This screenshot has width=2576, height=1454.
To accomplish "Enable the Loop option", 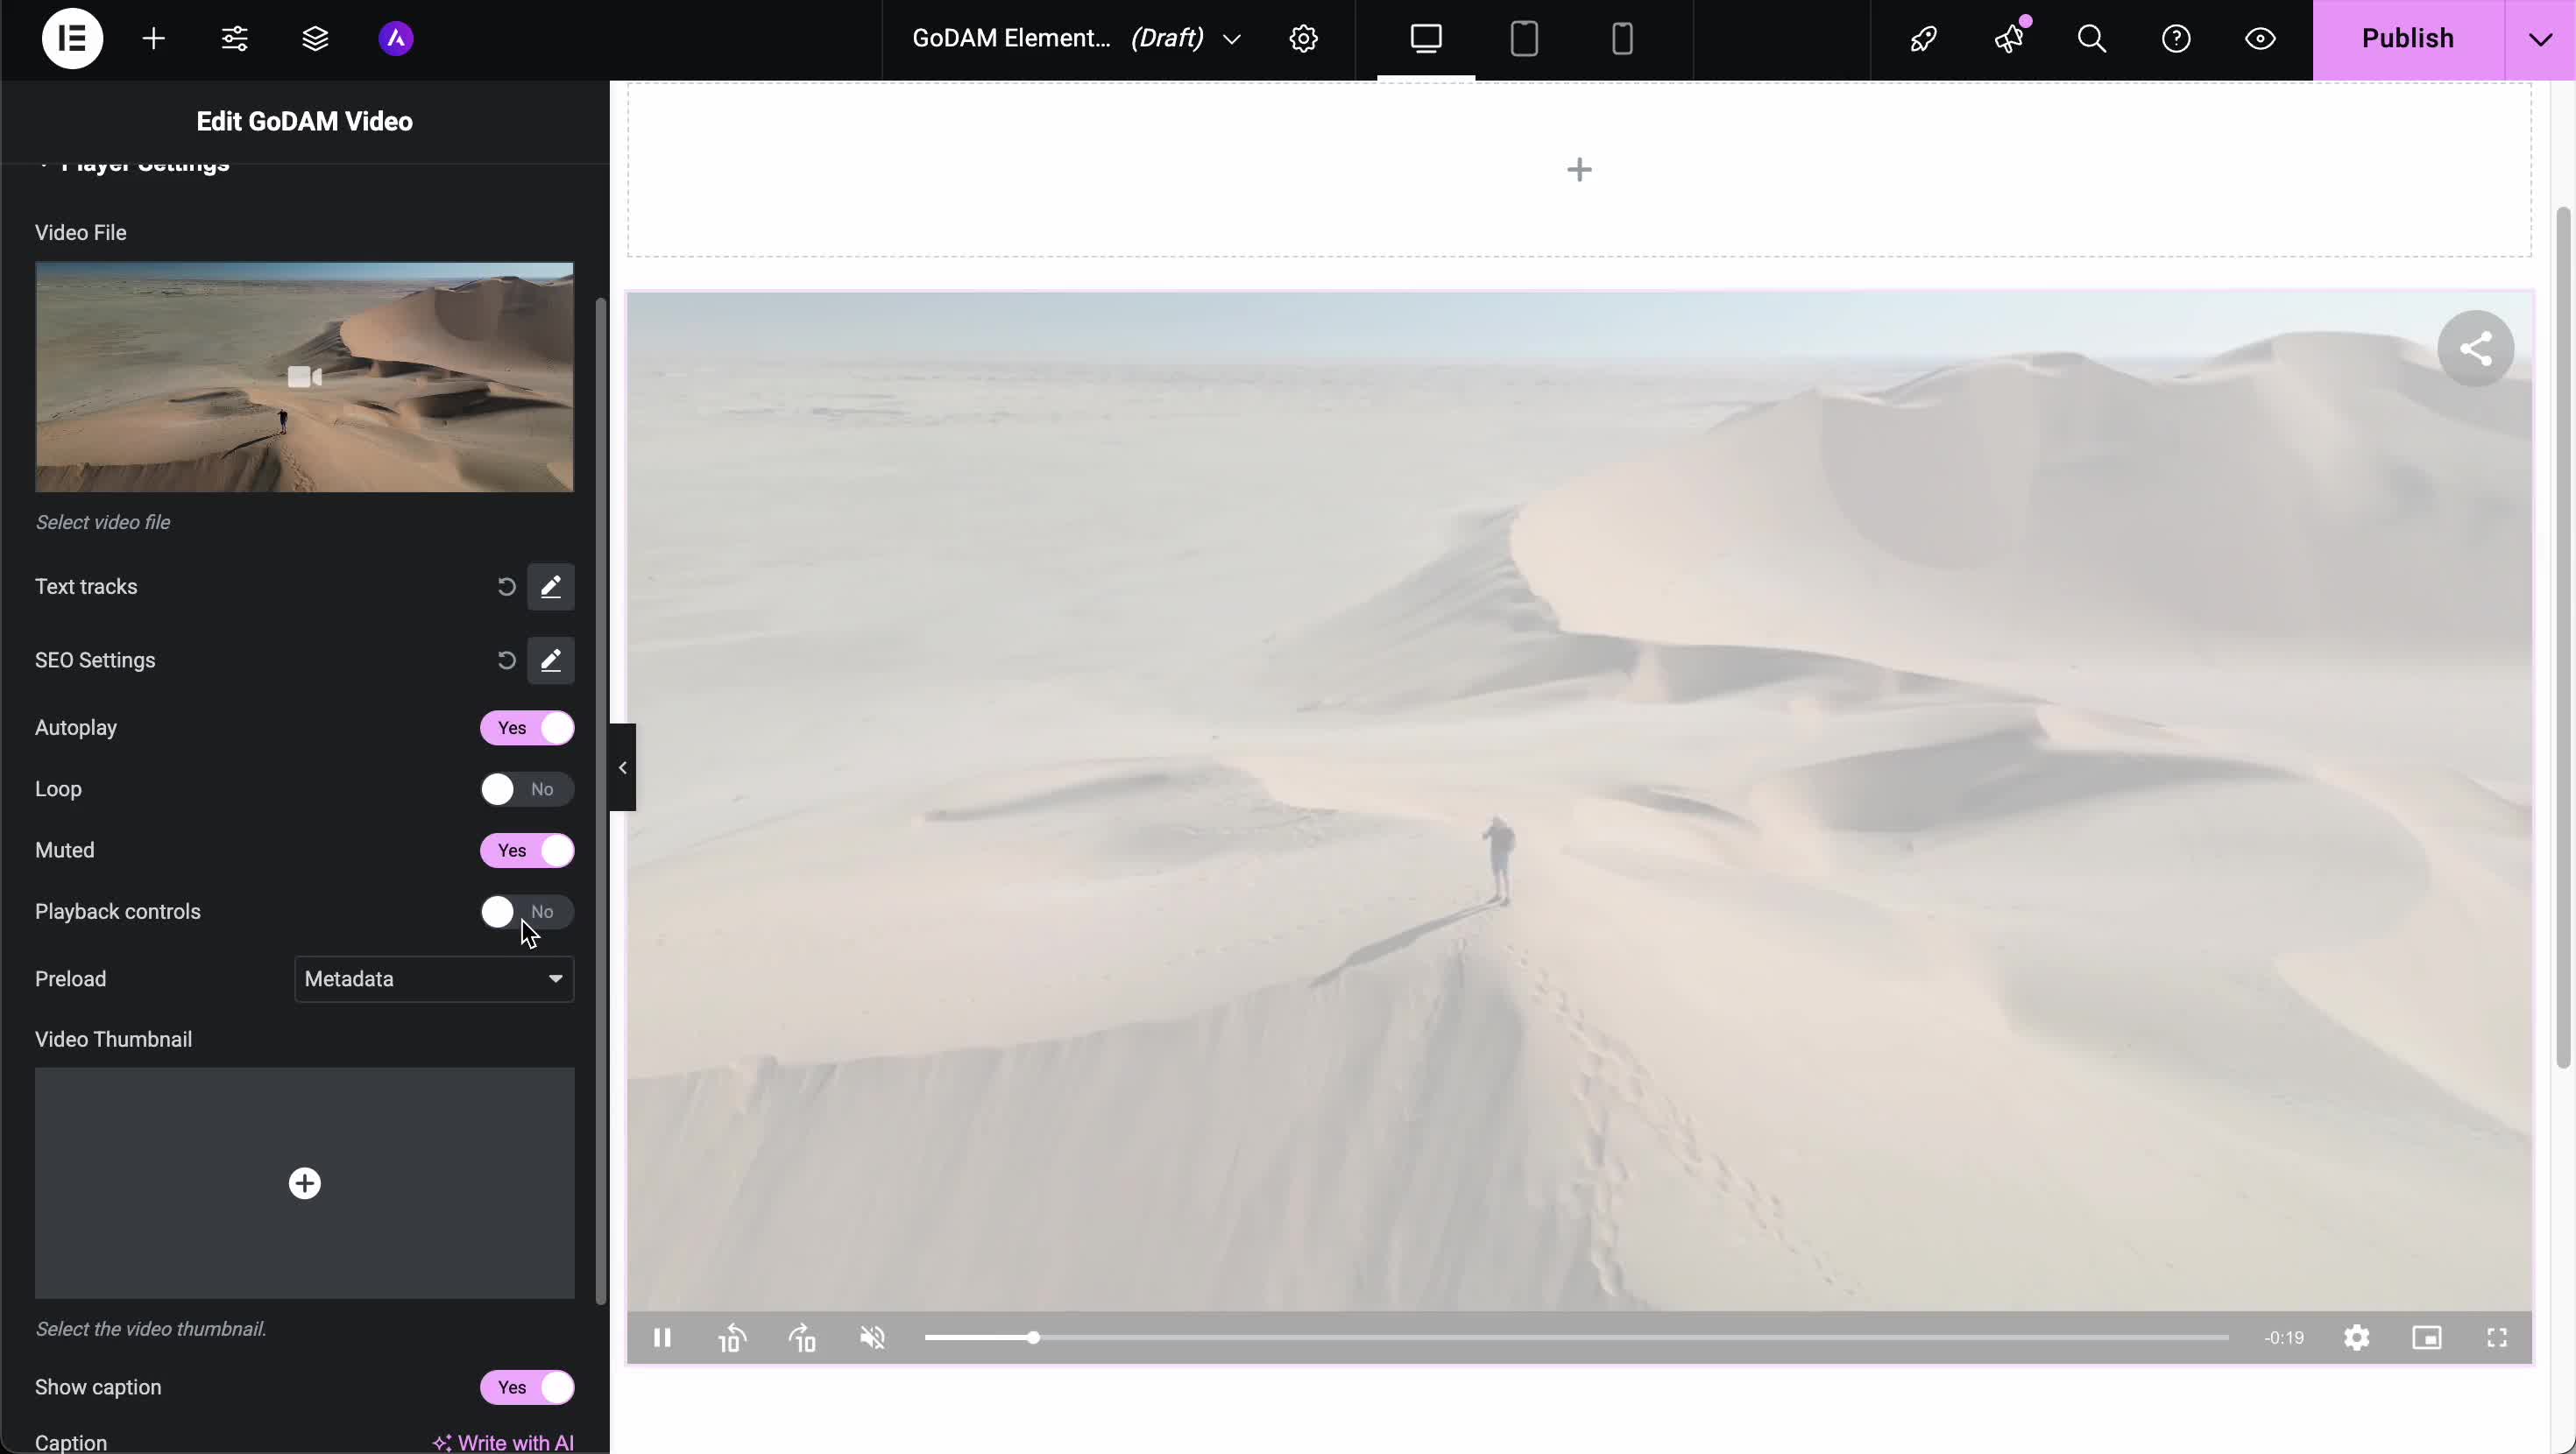I will click(x=527, y=789).
